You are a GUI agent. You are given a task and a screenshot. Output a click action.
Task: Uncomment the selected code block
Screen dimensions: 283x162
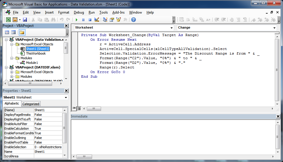(x=245, y=20)
